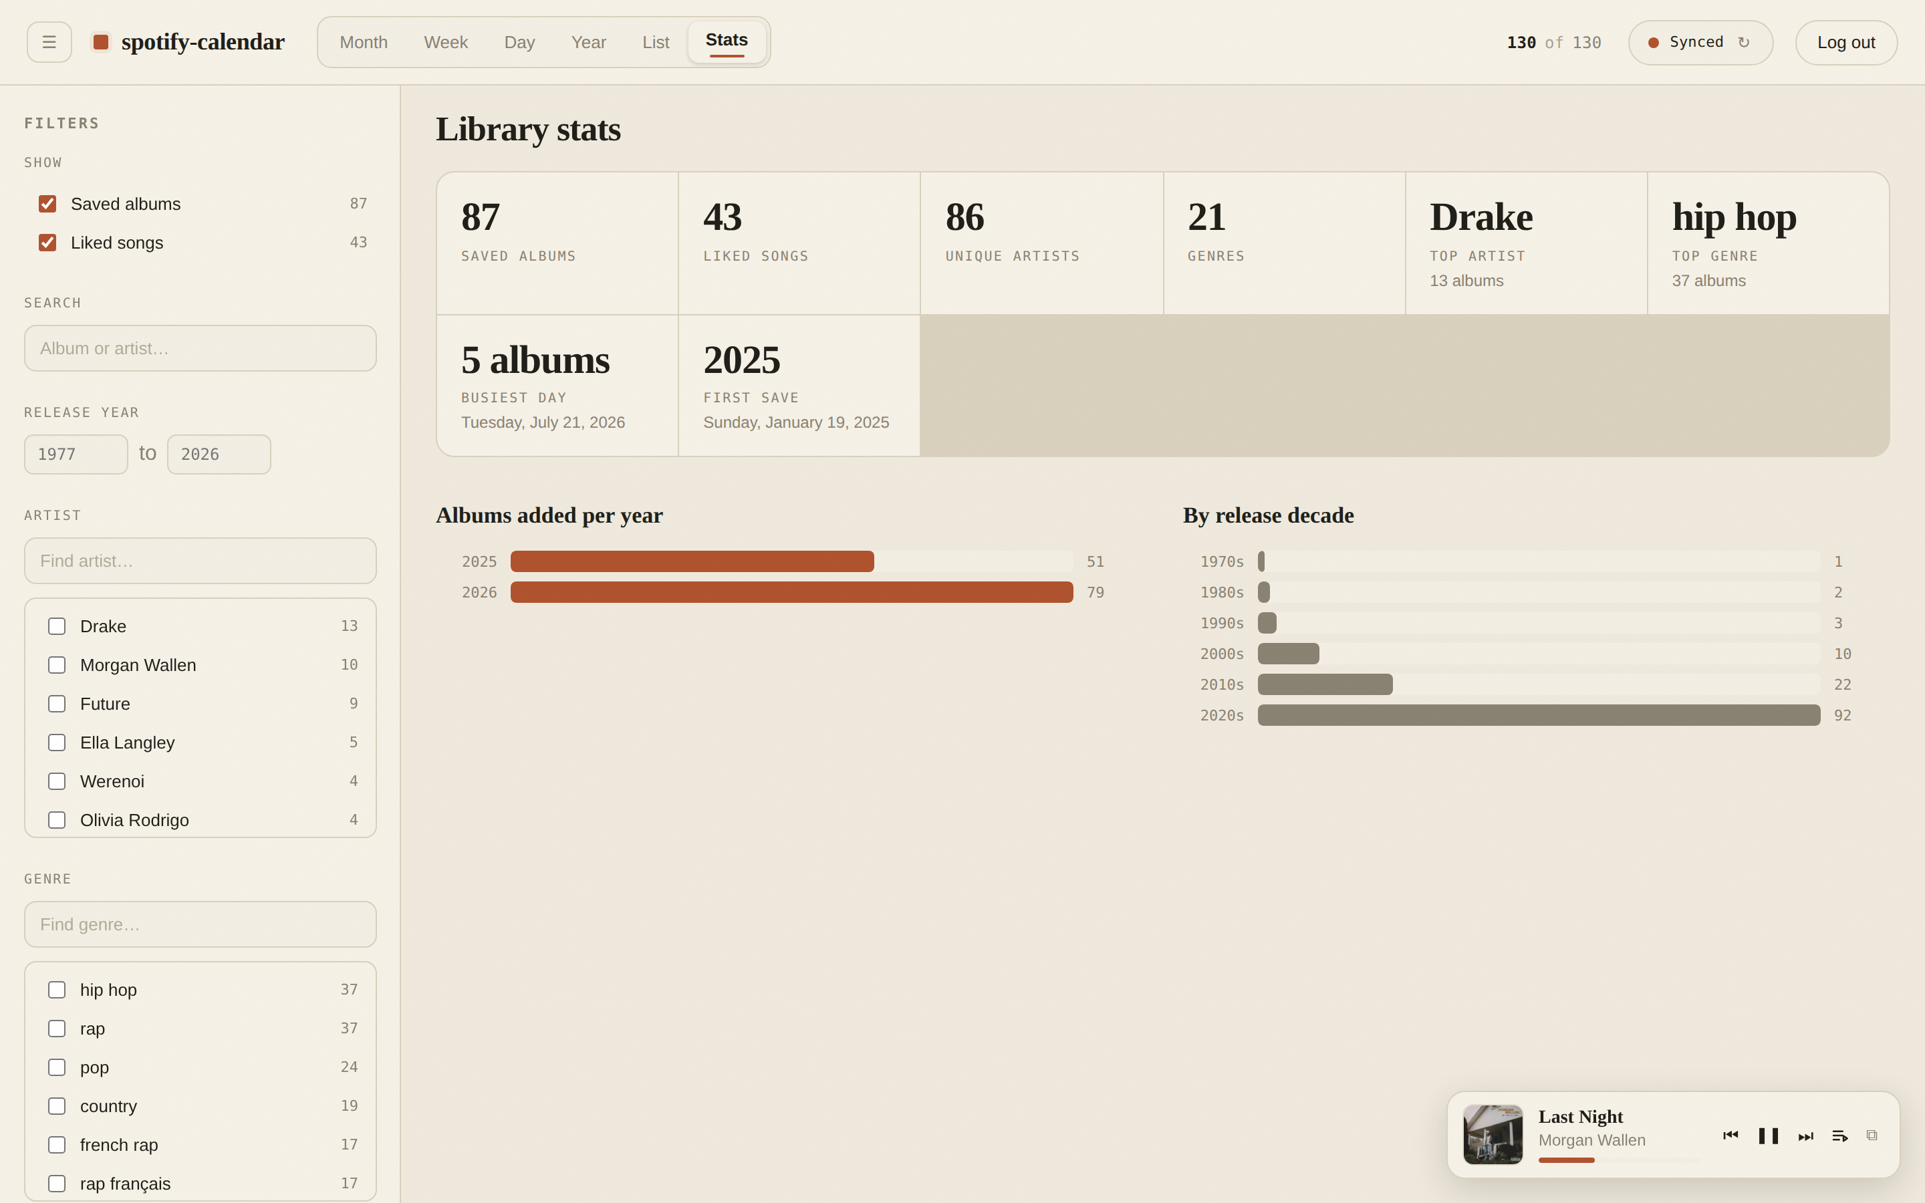This screenshot has height=1203, width=1925.
Task: Pop out the mini player window icon
Action: pos(1872,1135)
